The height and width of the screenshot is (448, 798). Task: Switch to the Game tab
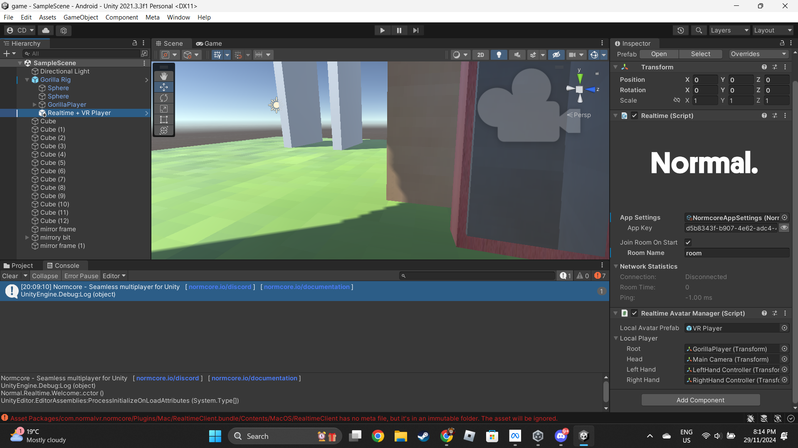pyautogui.click(x=209, y=43)
